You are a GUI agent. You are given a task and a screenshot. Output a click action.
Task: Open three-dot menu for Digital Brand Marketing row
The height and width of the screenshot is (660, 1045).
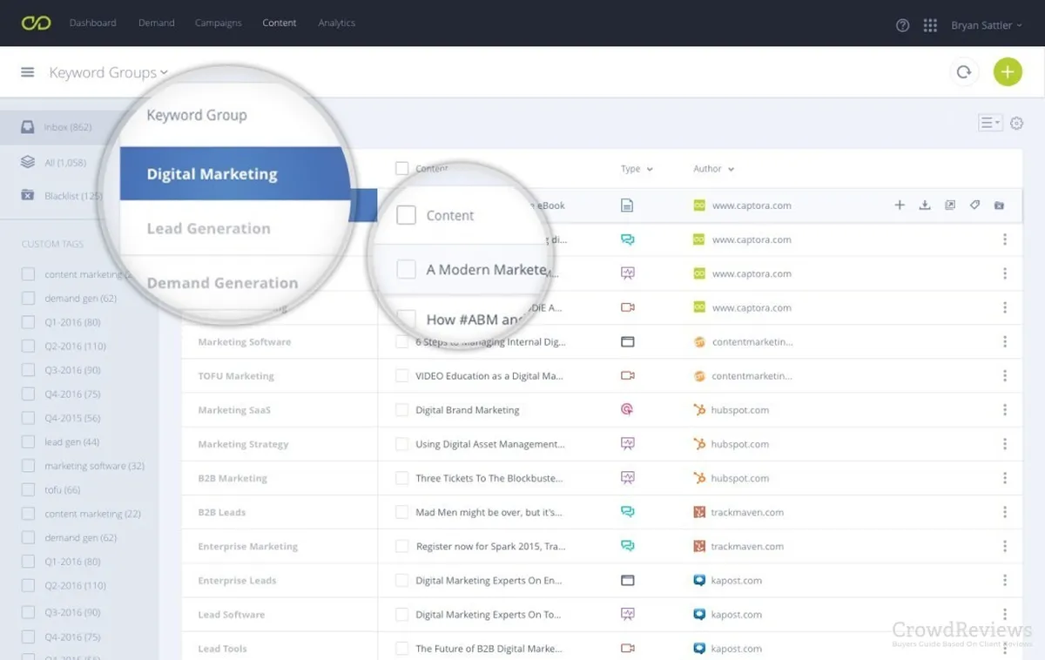point(1005,410)
